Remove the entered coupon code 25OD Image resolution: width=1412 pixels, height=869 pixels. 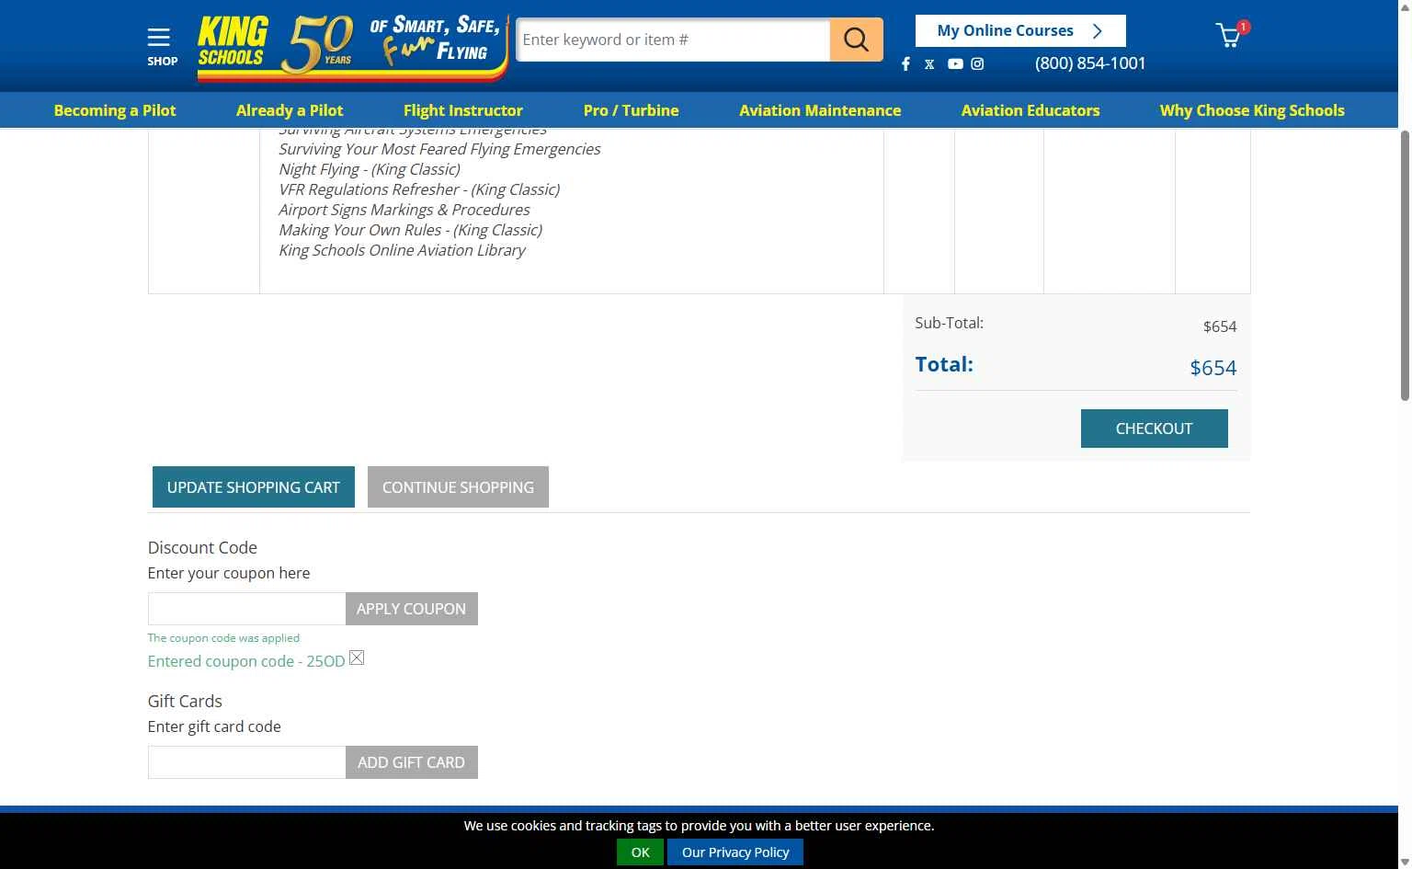(x=357, y=657)
